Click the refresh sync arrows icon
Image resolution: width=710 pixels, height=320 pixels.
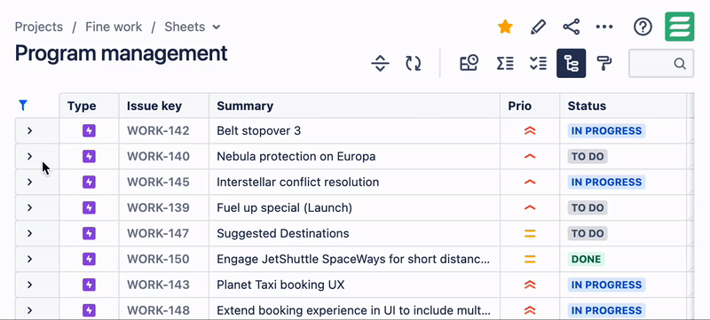tap(413, 63)
